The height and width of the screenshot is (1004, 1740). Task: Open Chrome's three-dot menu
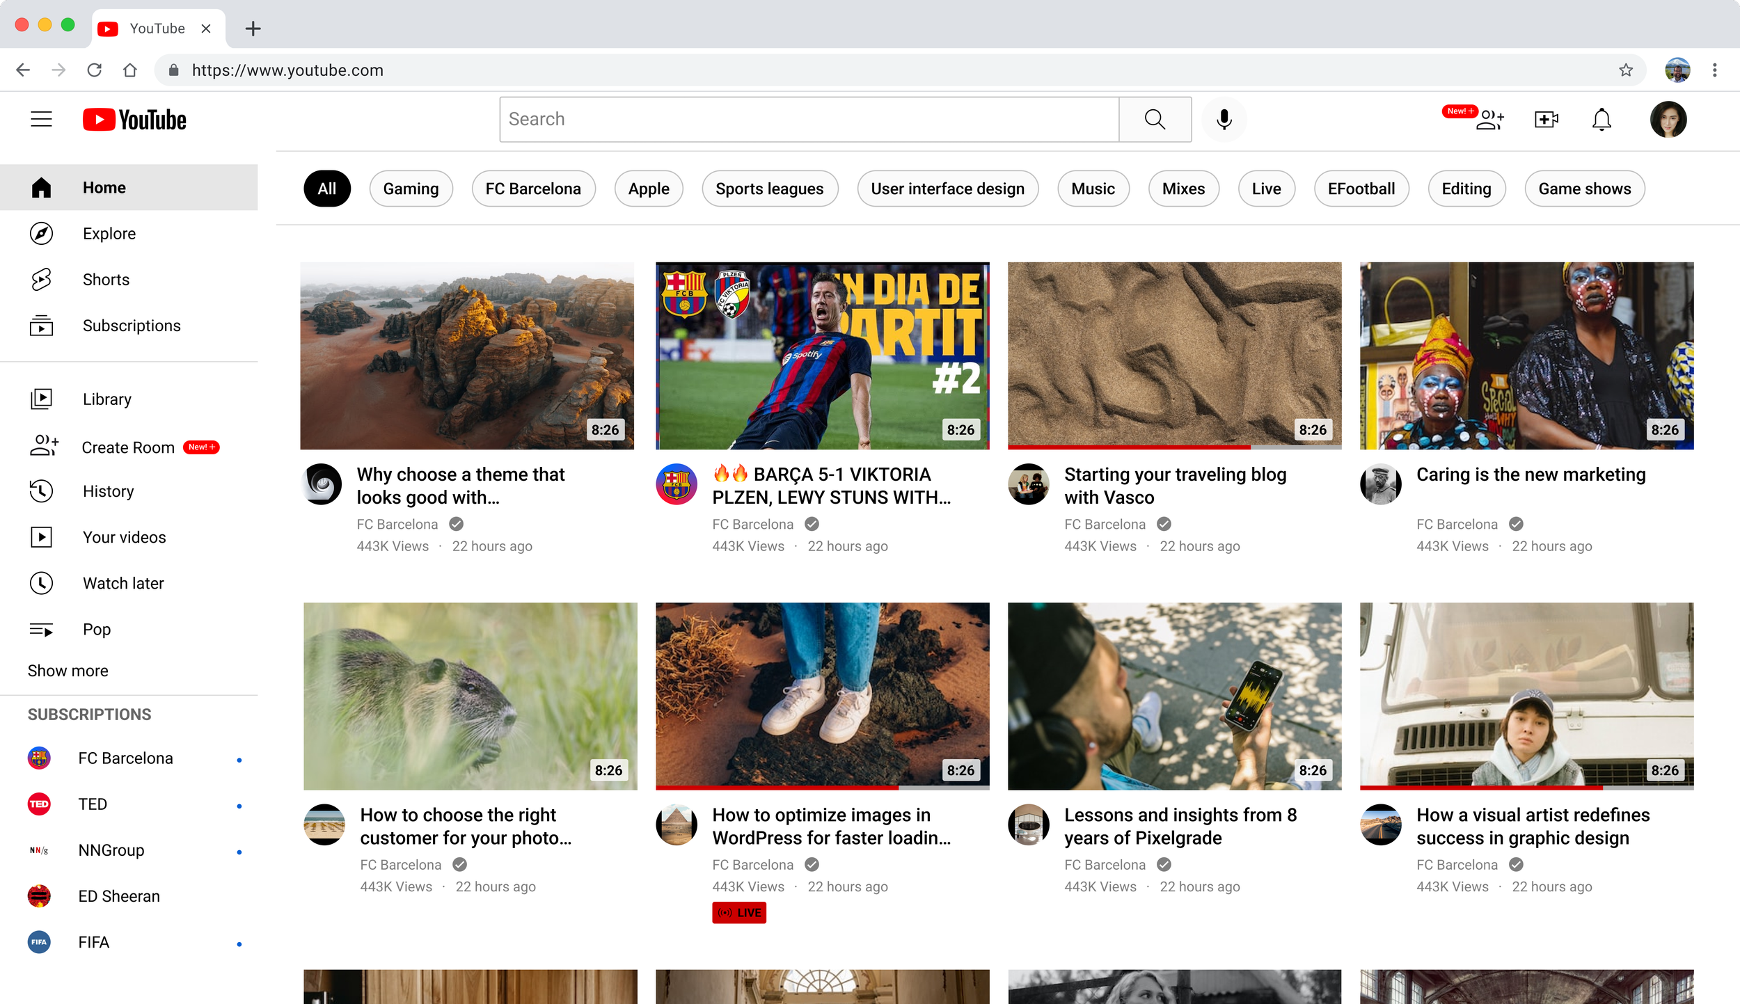point(1714,70)
